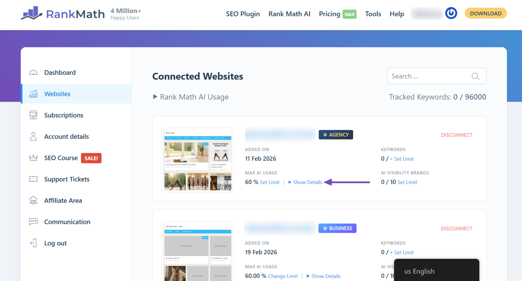Open the Pricing menu item
Viewport: 522px width, 281px height.
pos(330,14)
